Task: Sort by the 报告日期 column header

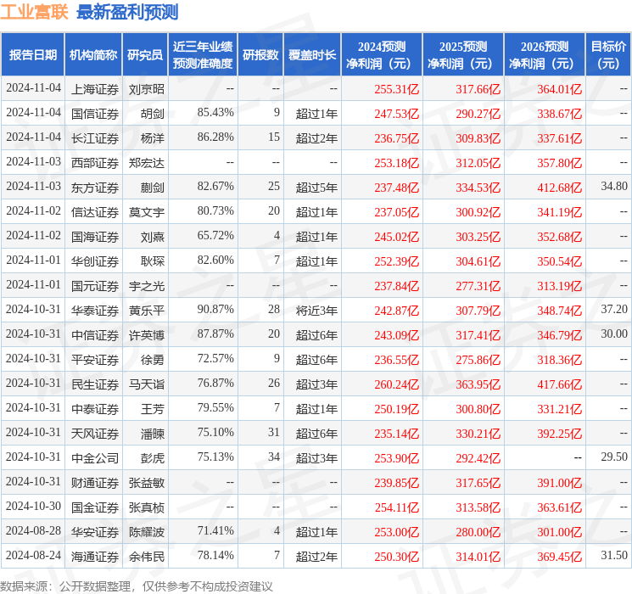Action: [33, 55]
